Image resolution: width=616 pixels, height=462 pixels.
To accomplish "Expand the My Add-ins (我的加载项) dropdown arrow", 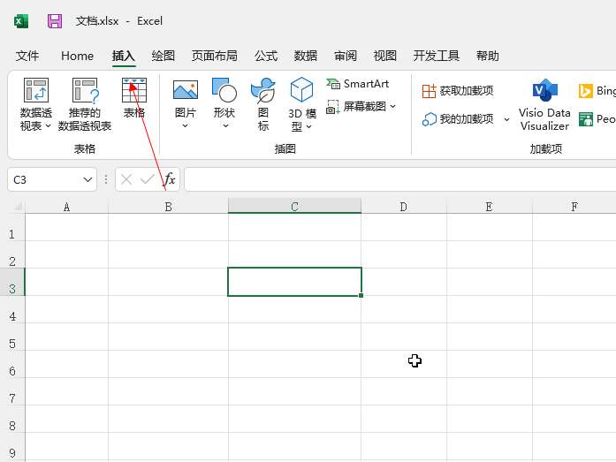I will 506,119.
